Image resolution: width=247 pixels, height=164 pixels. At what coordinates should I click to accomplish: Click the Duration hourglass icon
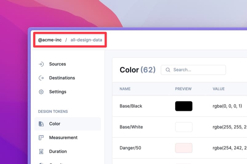[41, 151]
